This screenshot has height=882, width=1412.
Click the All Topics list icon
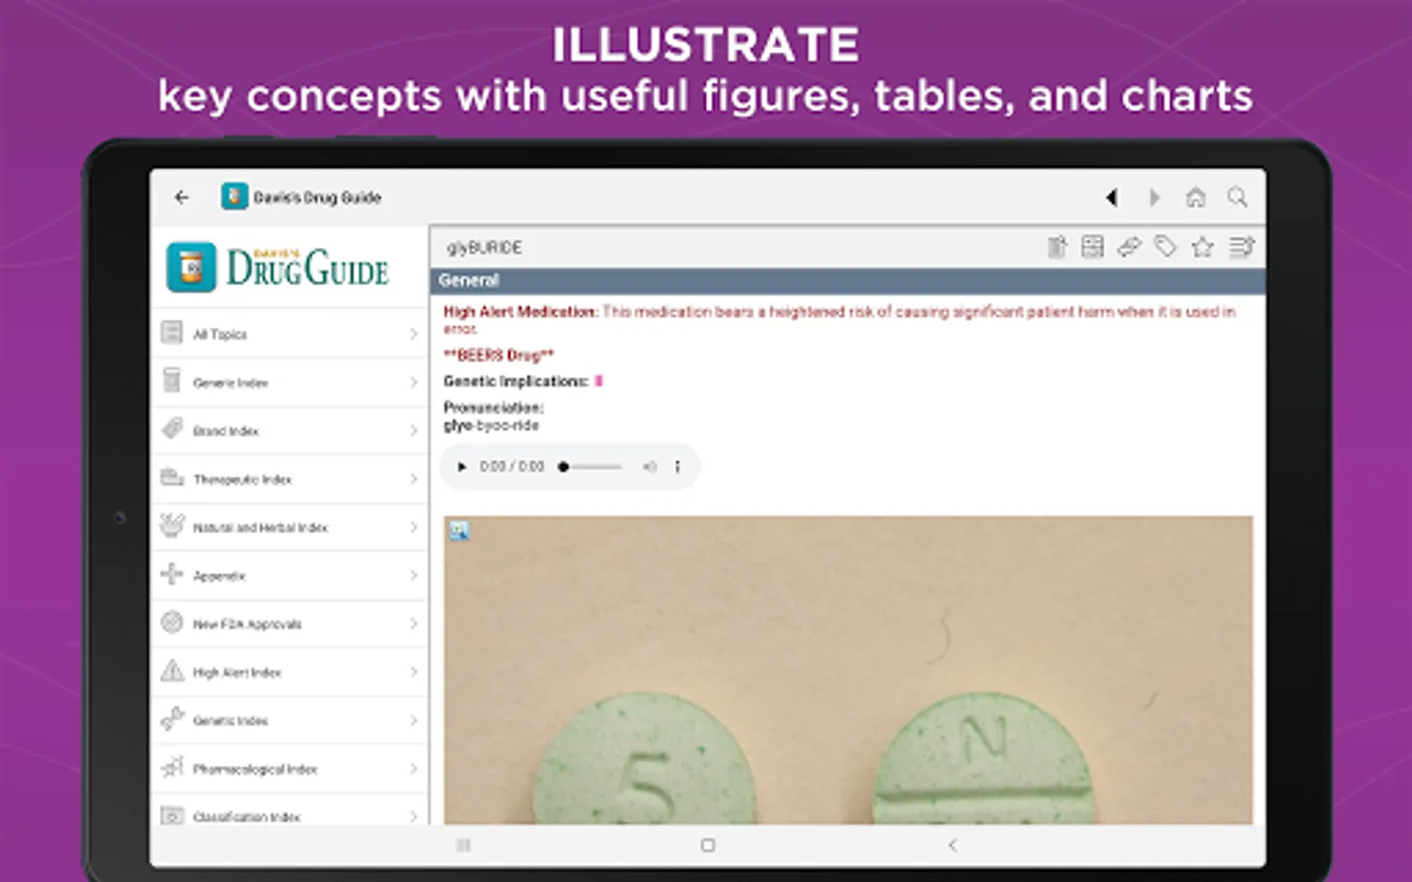click(x=172, y=333)
